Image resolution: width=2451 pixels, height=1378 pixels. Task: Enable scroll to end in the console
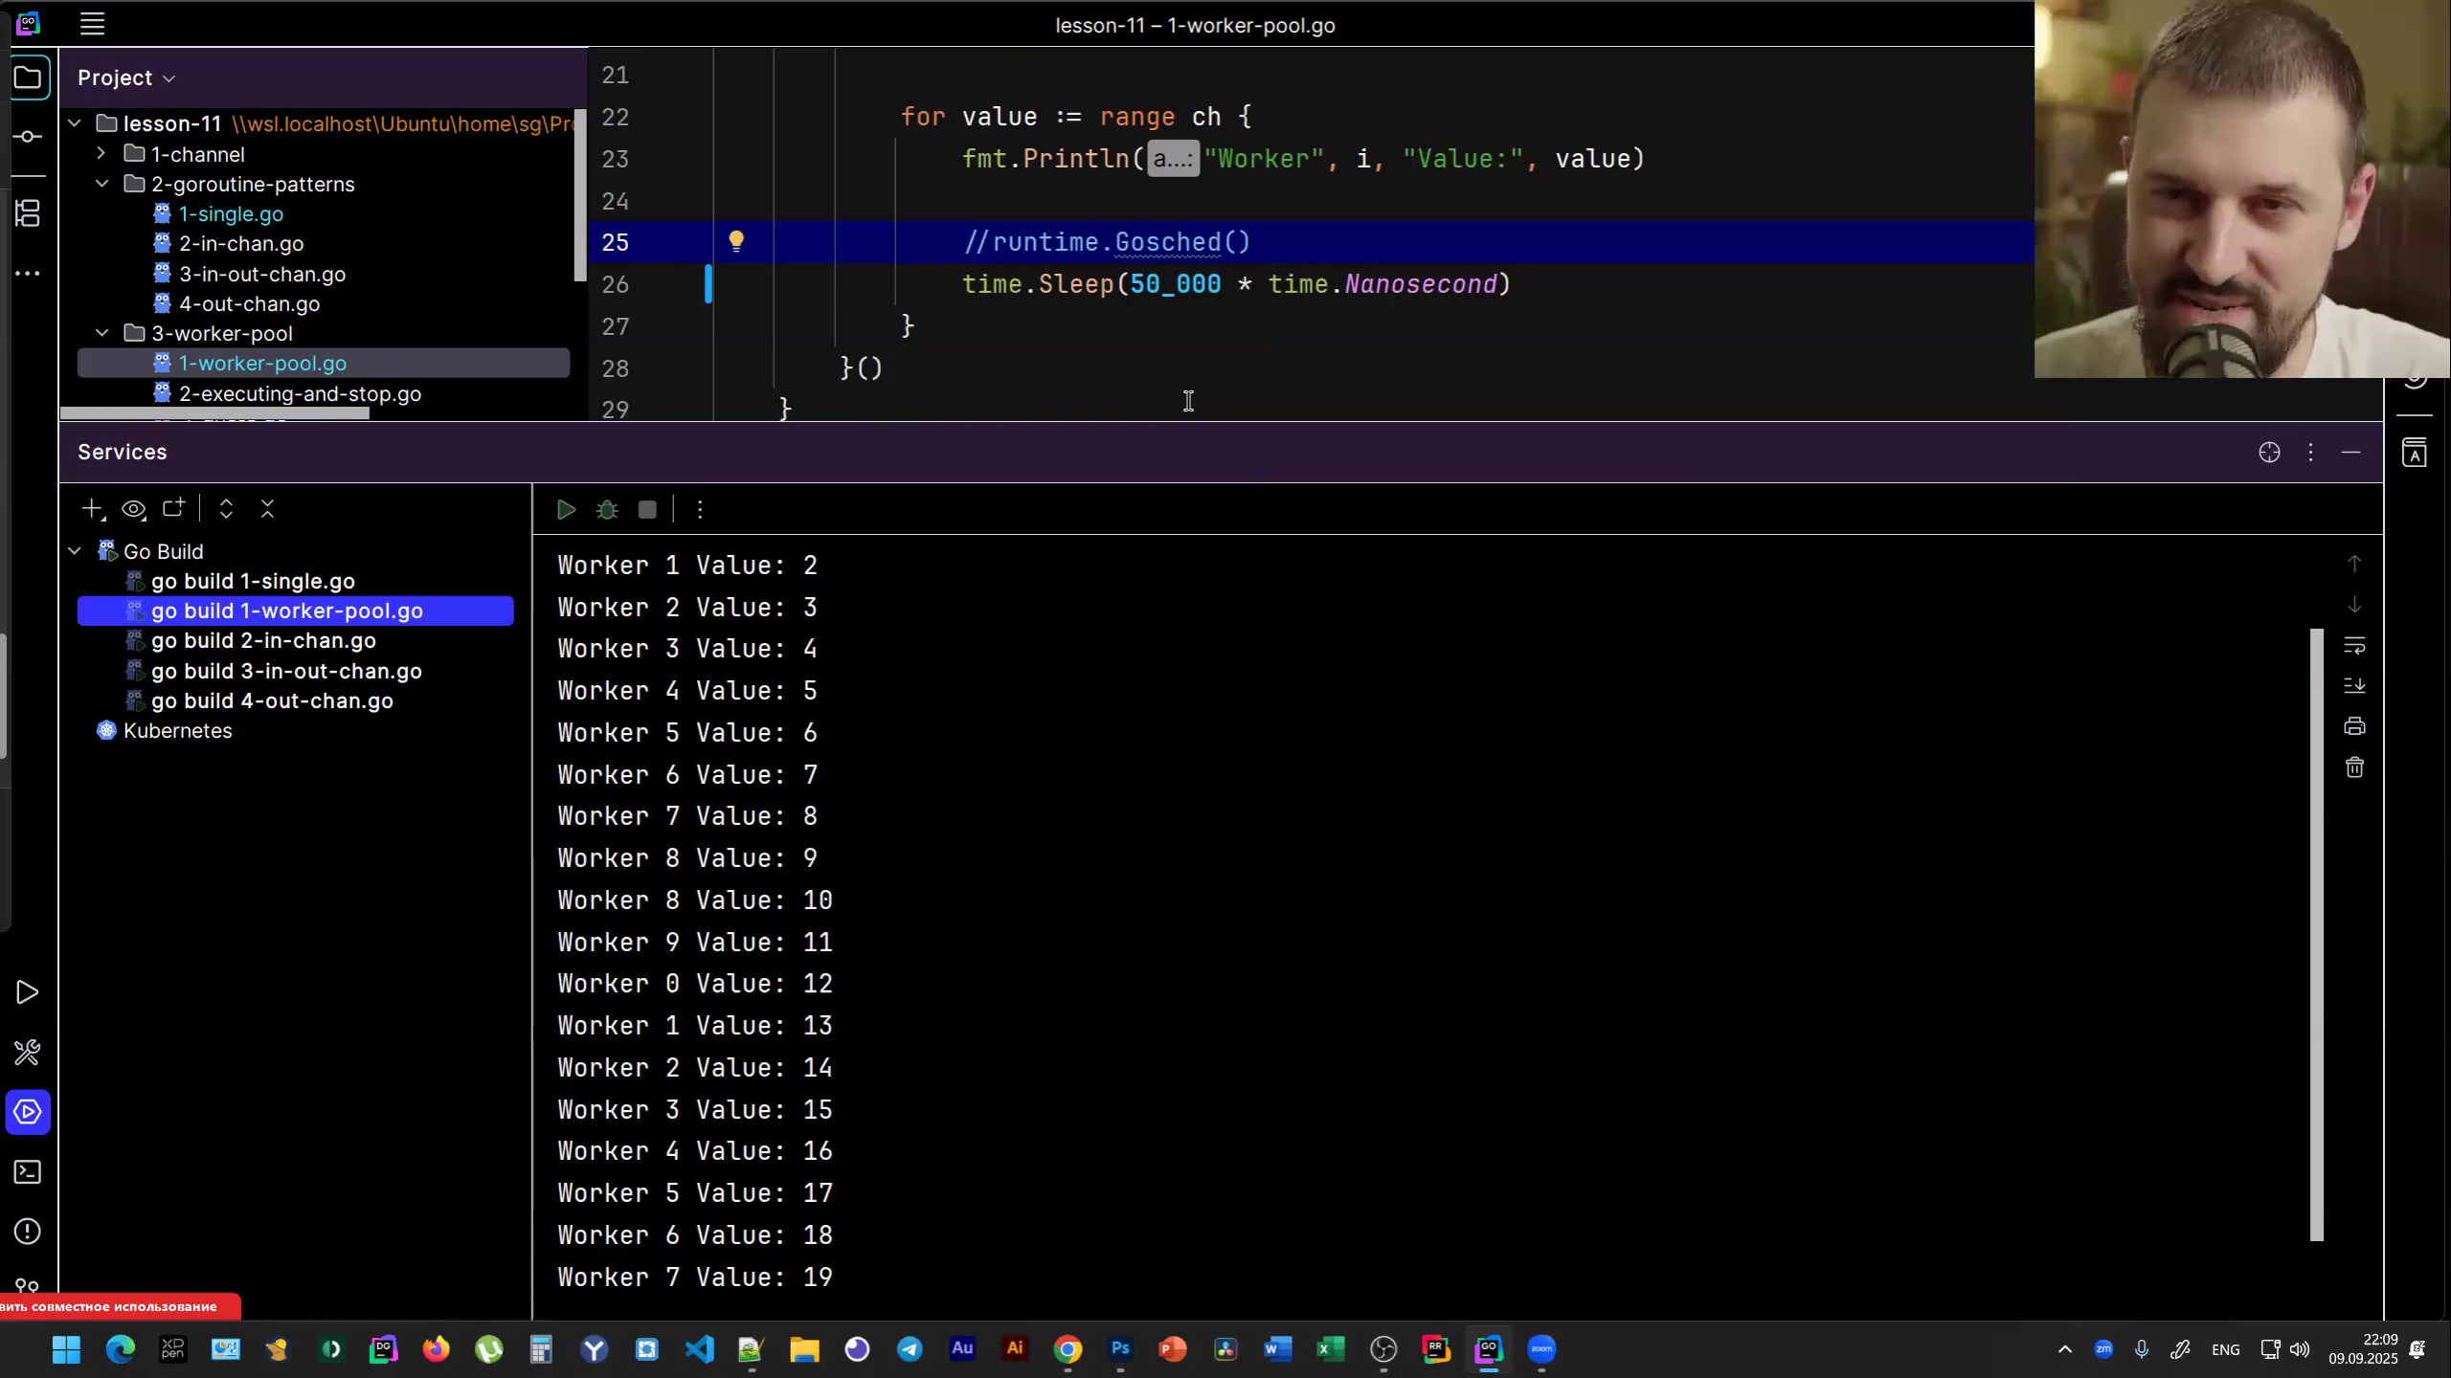coord(2354,685)
